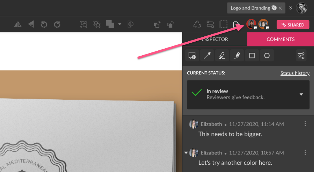Rotate clockwise using the toolbar icon
The image size is (314, 172).
click(57, 24)
